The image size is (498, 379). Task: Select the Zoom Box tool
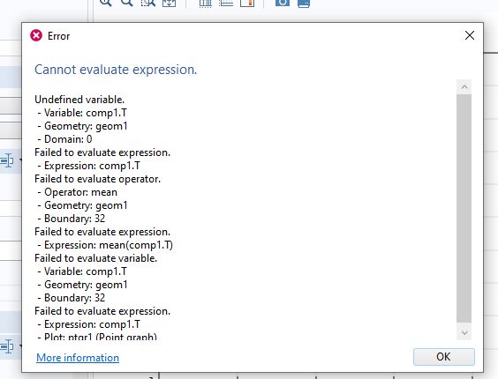pyautogui.click(x=148, y=3)
